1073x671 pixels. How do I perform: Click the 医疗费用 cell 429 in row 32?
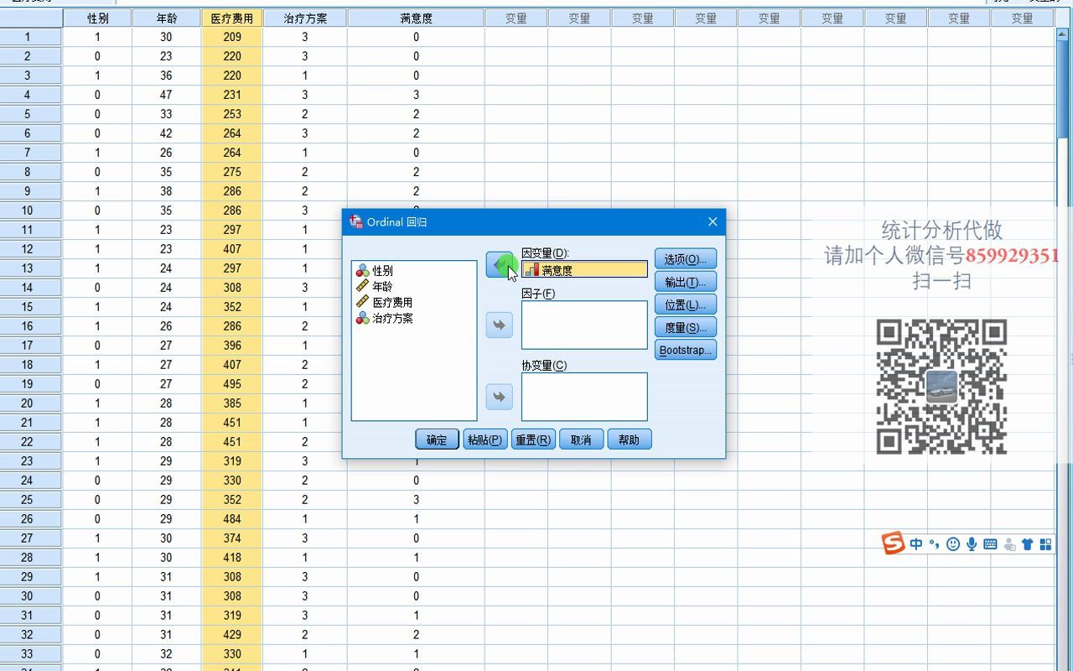[x=232, y=635]
